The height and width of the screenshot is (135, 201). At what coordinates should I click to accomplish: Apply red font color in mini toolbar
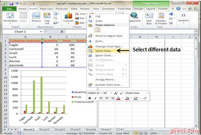click(118, 98)
